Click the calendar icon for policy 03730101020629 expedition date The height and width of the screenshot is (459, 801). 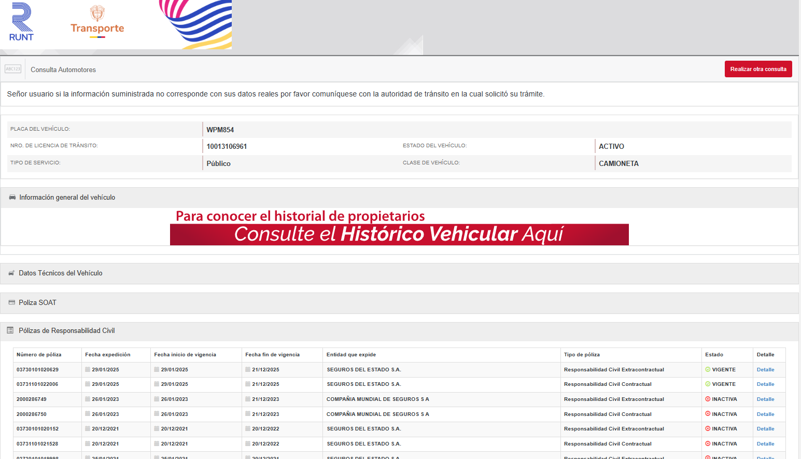[88, 370]
